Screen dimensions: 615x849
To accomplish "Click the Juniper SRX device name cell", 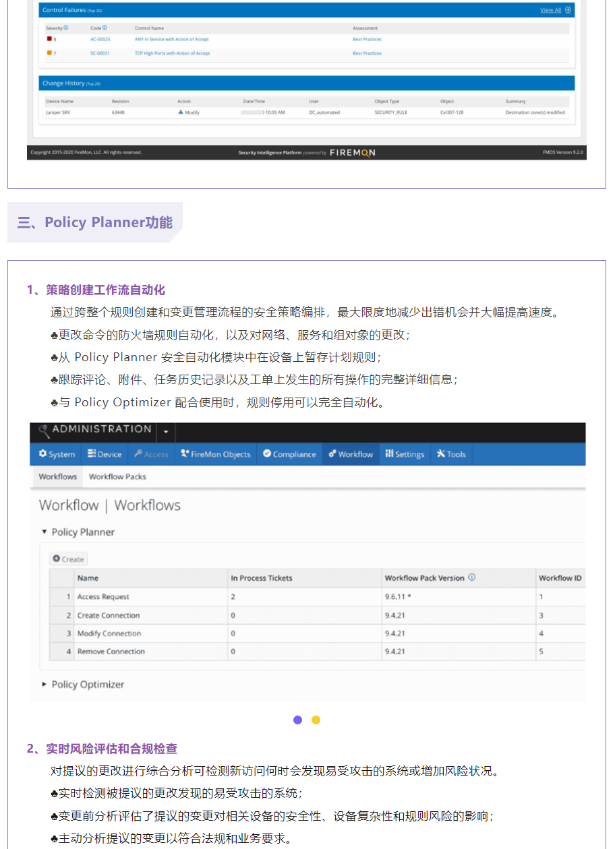I will coord(59,113).
